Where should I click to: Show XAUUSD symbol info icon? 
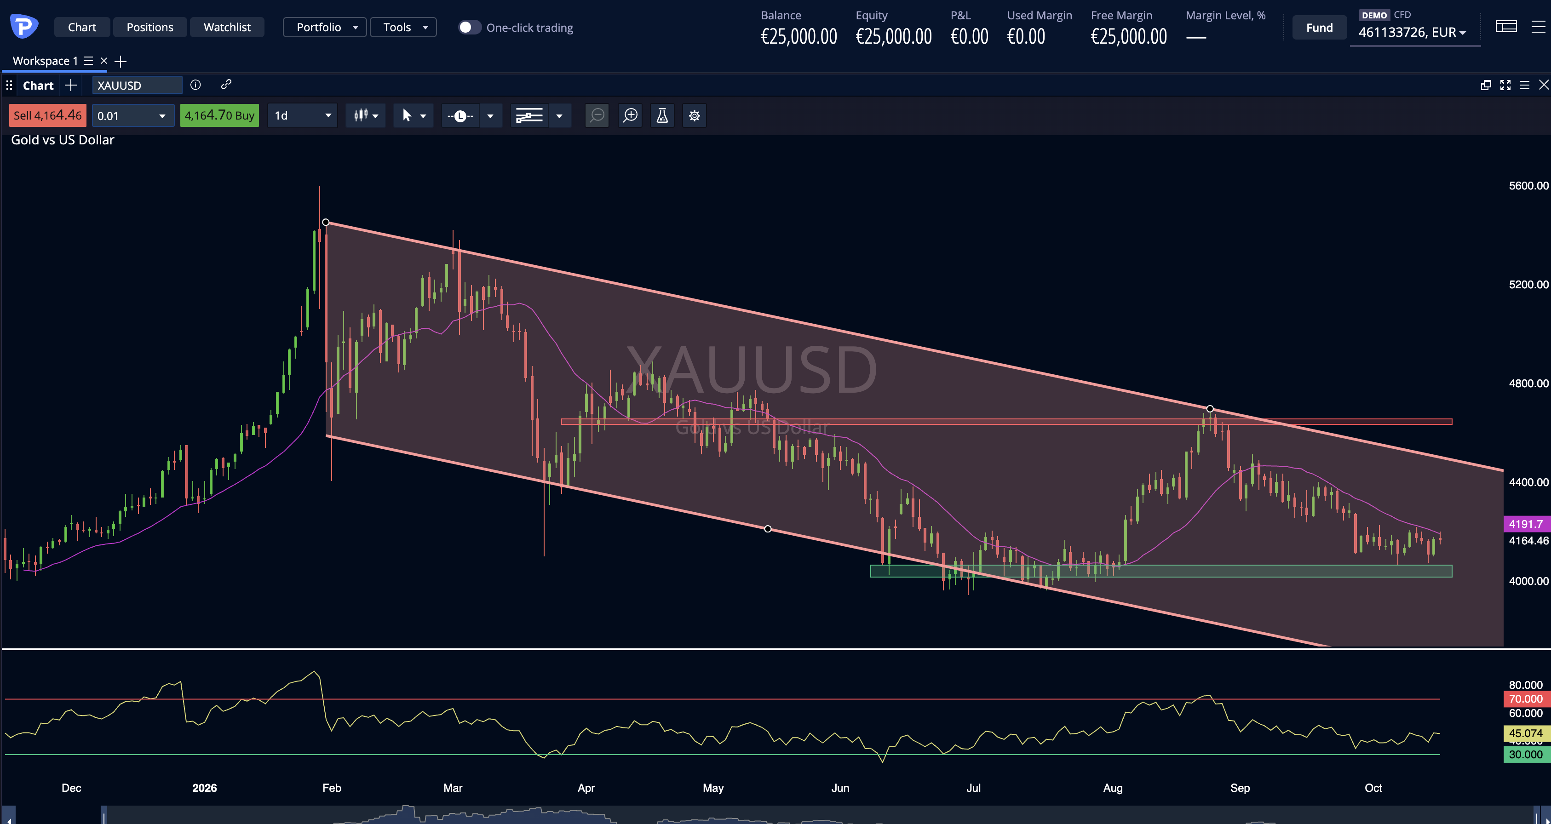[x=195, y=85]
